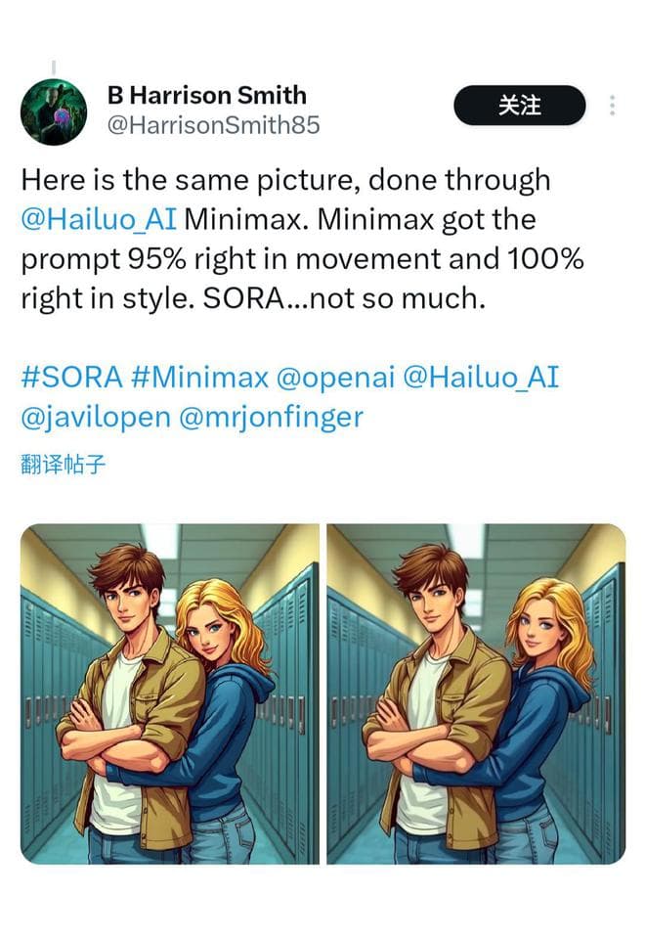Open the right cartoon couple image
The width and height of the screenshot is (645, 939).
point(476,694)
